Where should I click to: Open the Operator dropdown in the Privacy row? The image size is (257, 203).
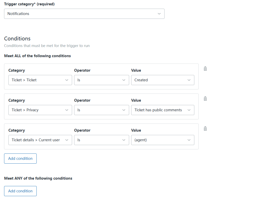pos(101,110)
